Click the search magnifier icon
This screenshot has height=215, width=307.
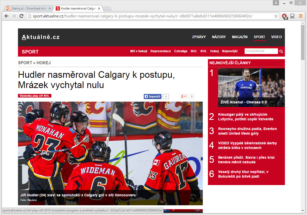pyautogui.click(x=281, y=51)
